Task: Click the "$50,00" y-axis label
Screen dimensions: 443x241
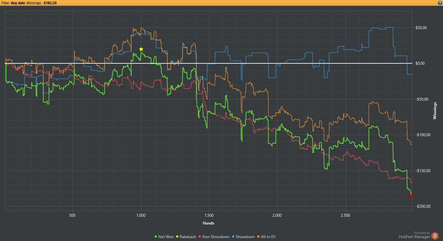Action: pyautogui.click(x=421, y=28)
